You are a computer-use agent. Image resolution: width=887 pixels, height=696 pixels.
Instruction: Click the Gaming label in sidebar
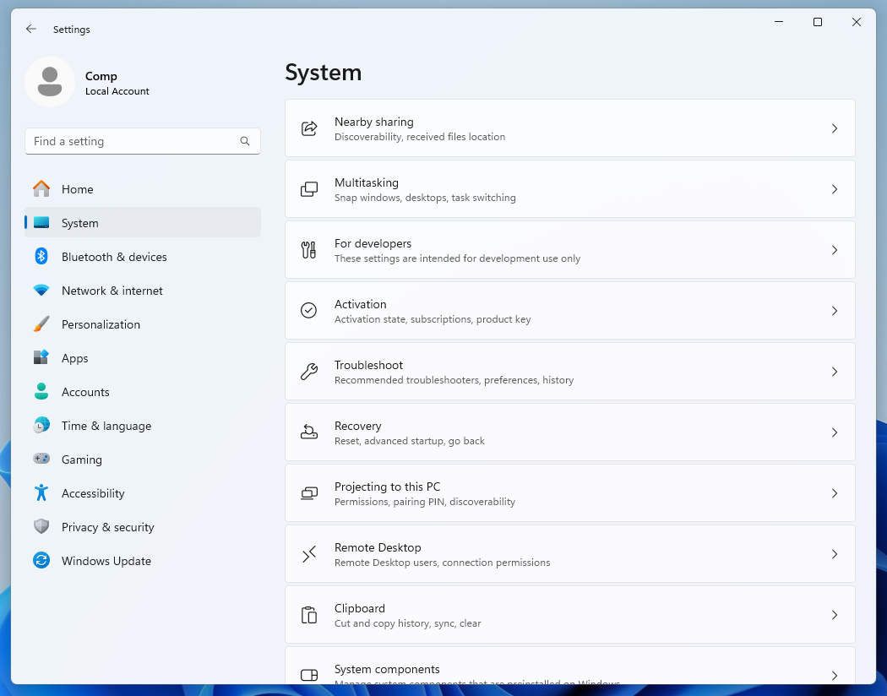pyautogui.click(x=81, y=459)
